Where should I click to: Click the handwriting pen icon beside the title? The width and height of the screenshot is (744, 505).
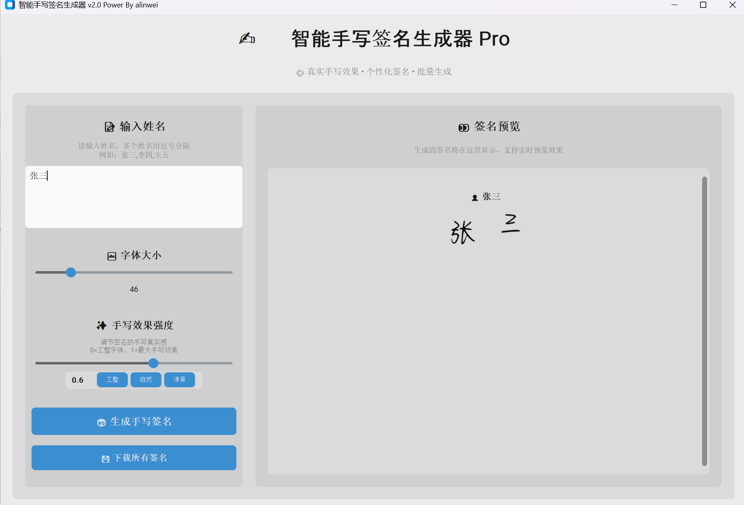pos(247,39)
